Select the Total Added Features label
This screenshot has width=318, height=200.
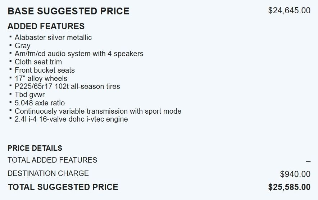(52, 160)
